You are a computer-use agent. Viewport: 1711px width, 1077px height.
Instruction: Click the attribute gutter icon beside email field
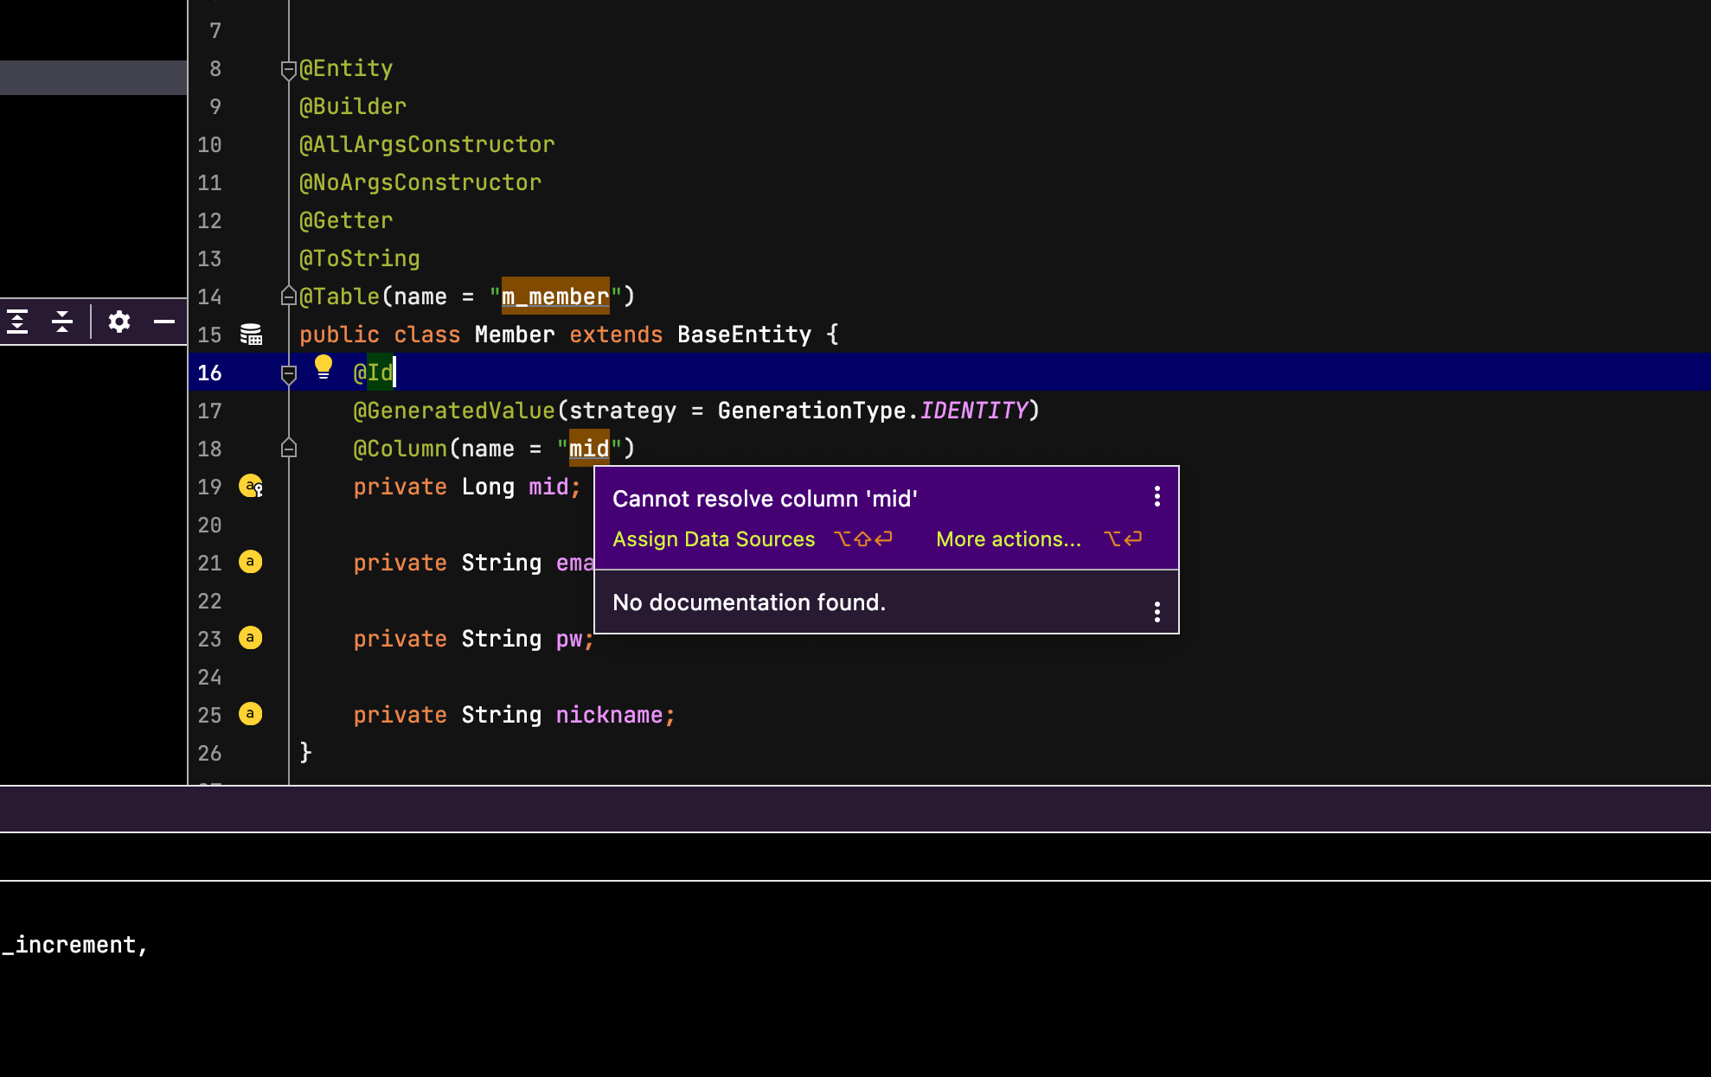250,562
